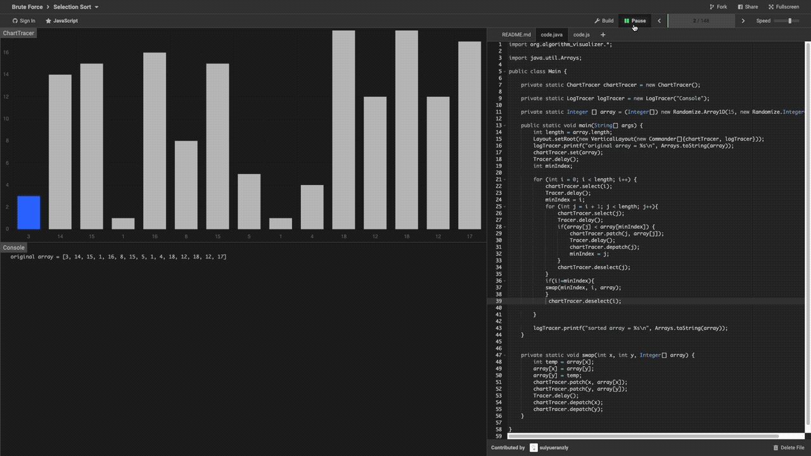Screen dimensions: 811x456
Task: Expand the Selection Sort dropdown
Action: click(x=76, y=7)
